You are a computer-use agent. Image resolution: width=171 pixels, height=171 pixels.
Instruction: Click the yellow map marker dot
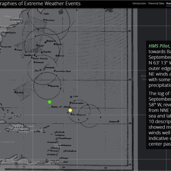coord(70,110)
